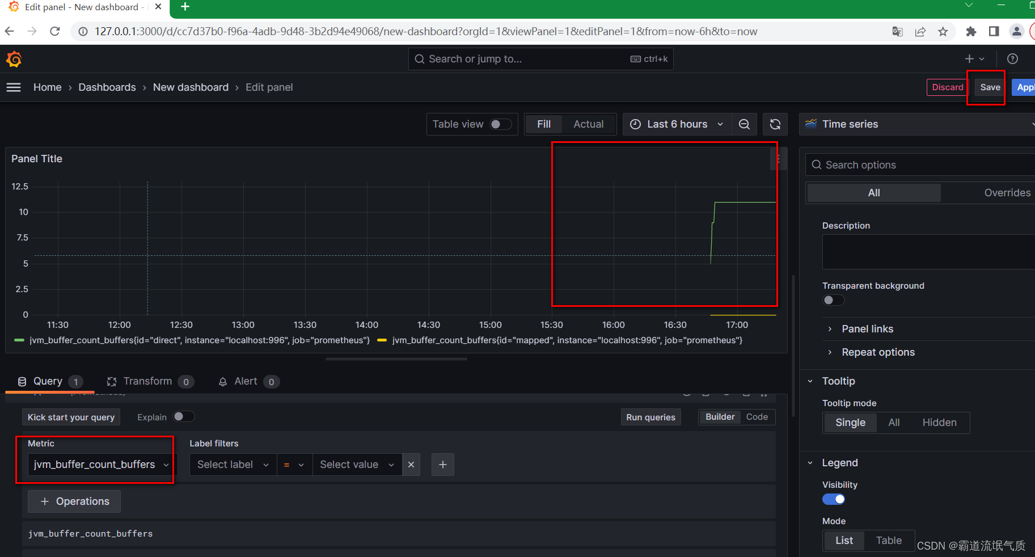Click the translate page icon in address bar
The width and height of the screenshot is (1035, 557).
point(898,31)
